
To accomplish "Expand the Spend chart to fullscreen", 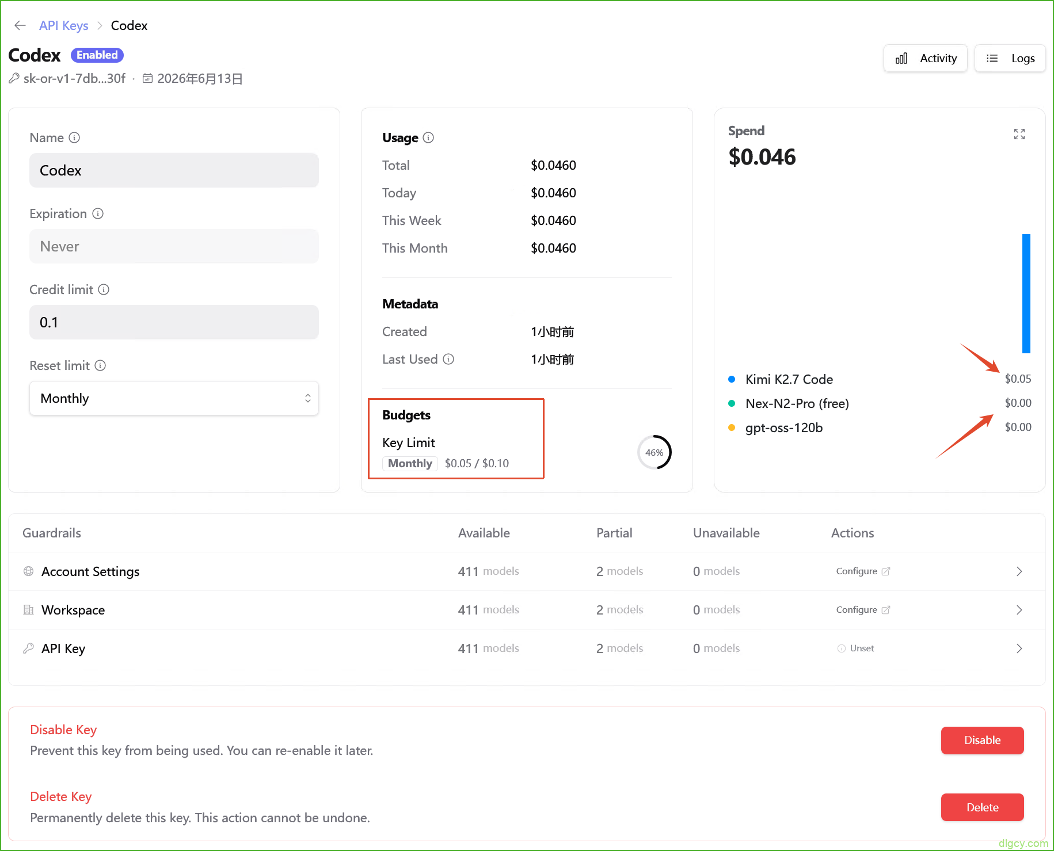I will [x=1019, y=134].
